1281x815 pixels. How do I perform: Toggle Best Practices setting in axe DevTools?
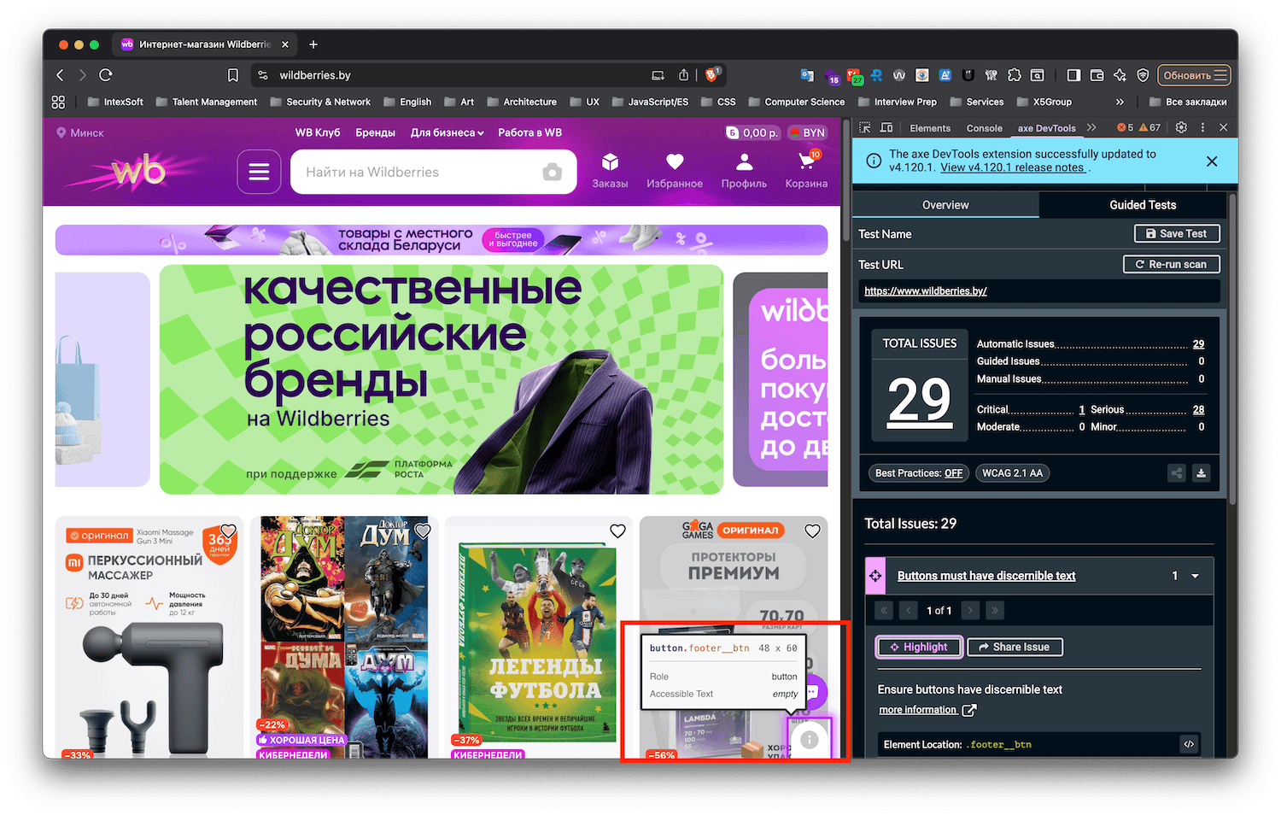pos(917,472)
